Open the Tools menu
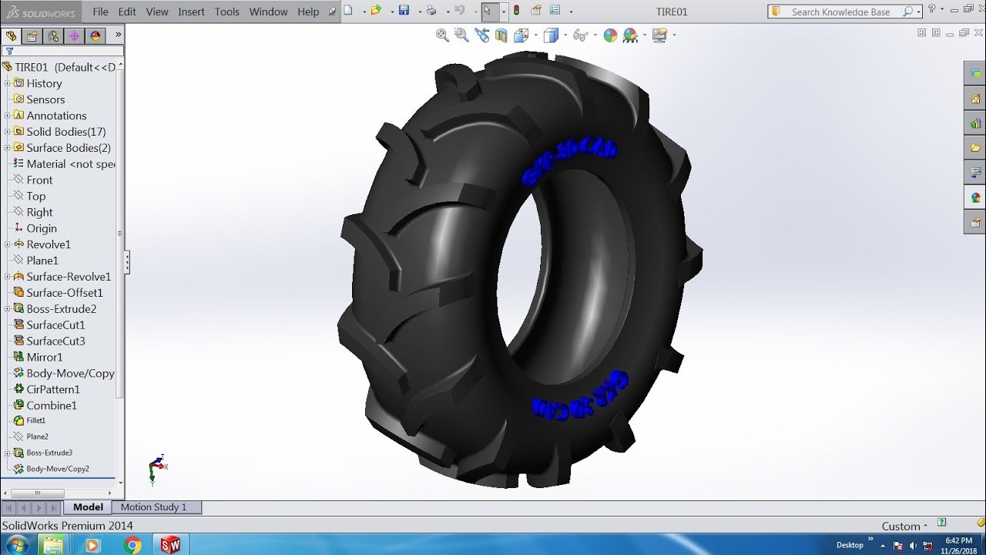 coord(227,12)
